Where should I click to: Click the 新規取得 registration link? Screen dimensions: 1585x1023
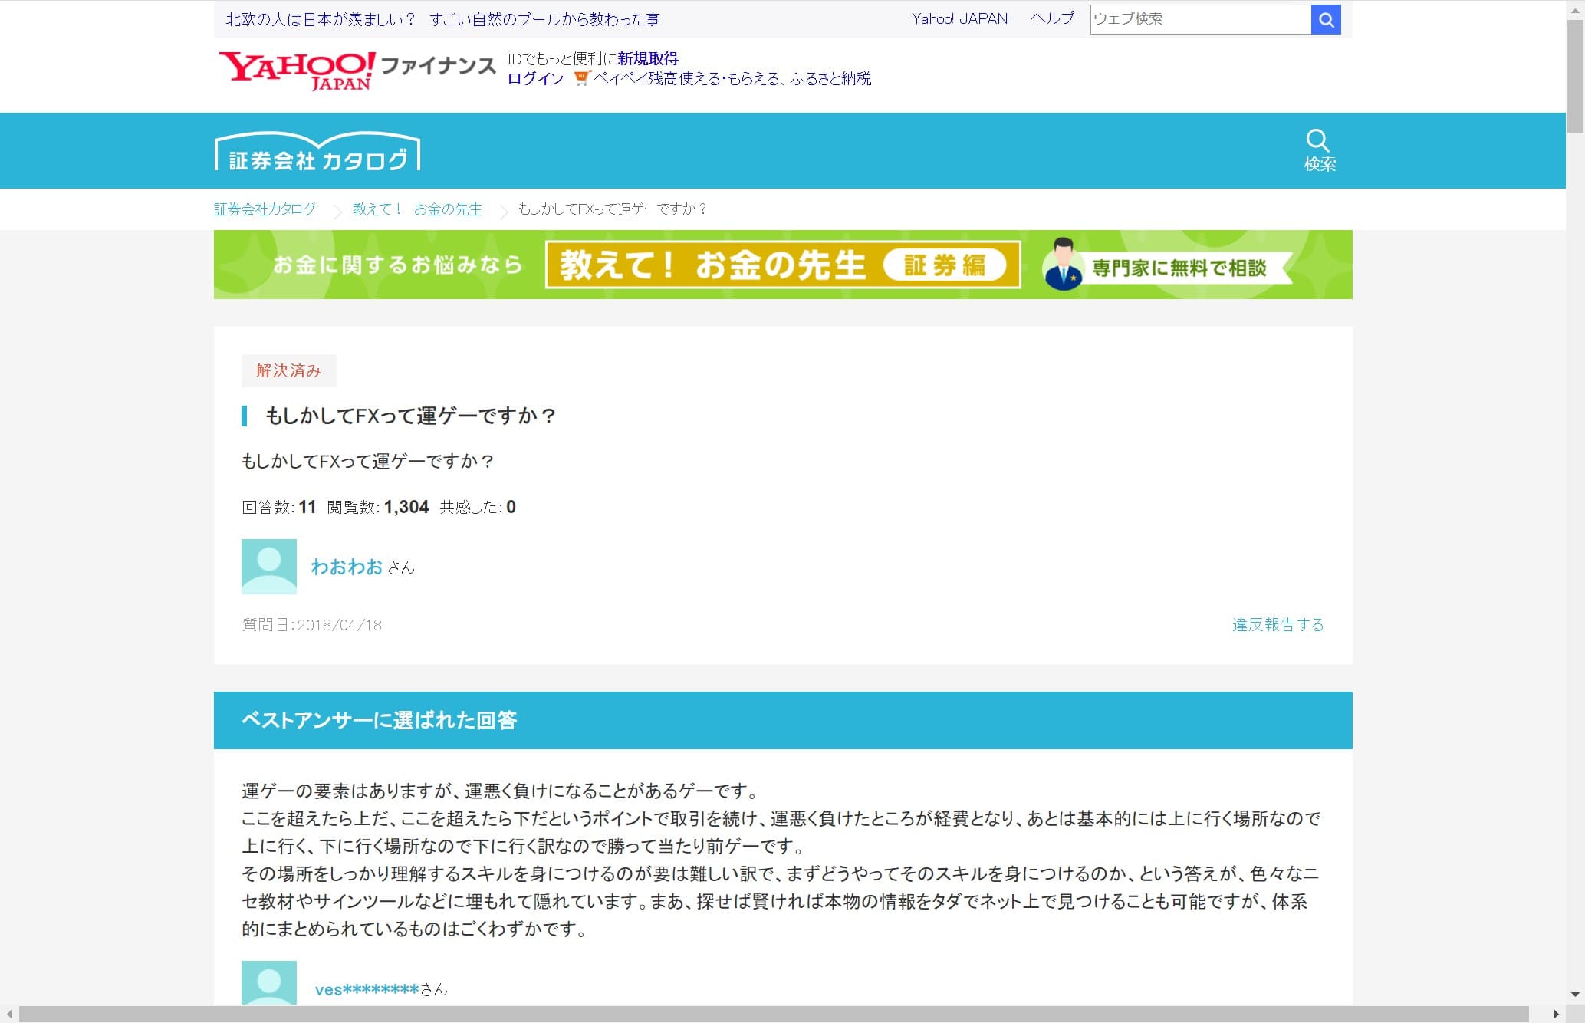[x=648, y=59]
